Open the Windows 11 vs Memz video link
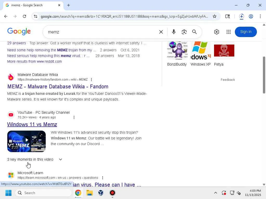Screen dimensions: 266x199 32,124
